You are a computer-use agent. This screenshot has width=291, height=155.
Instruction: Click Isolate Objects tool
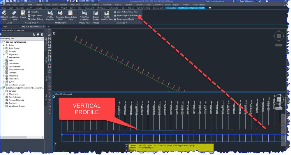(x=35, y=19)
